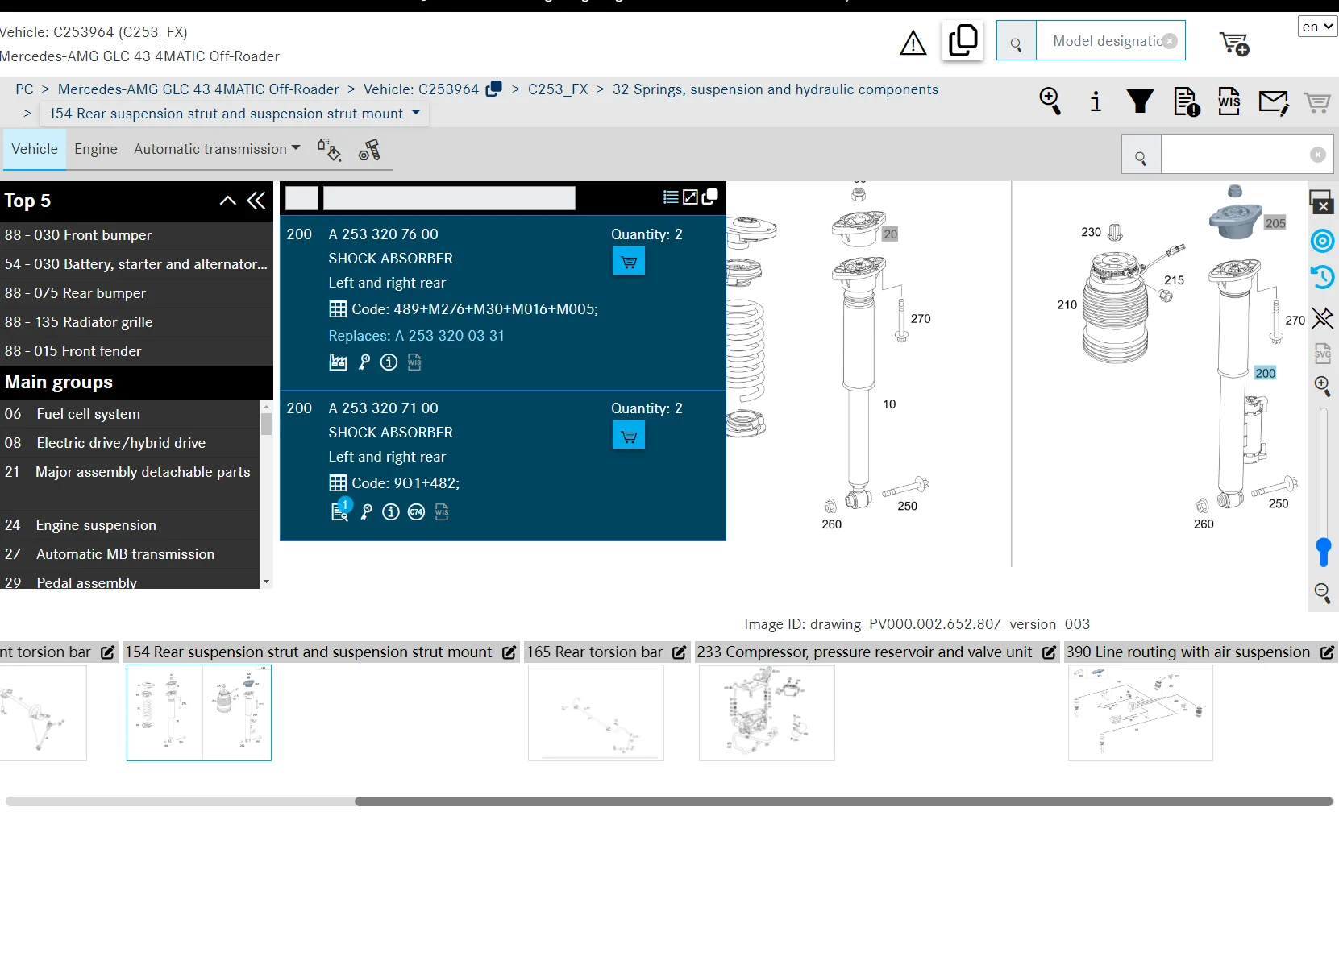Click the circular target icon in drawing toolbar

(1322, 241)
